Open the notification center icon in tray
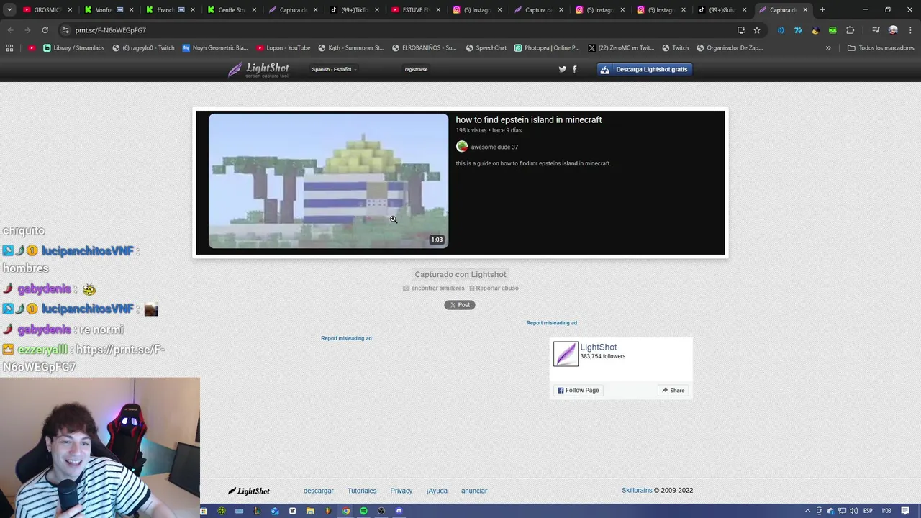This screenshot has height=518, width=921. (905, 511)
